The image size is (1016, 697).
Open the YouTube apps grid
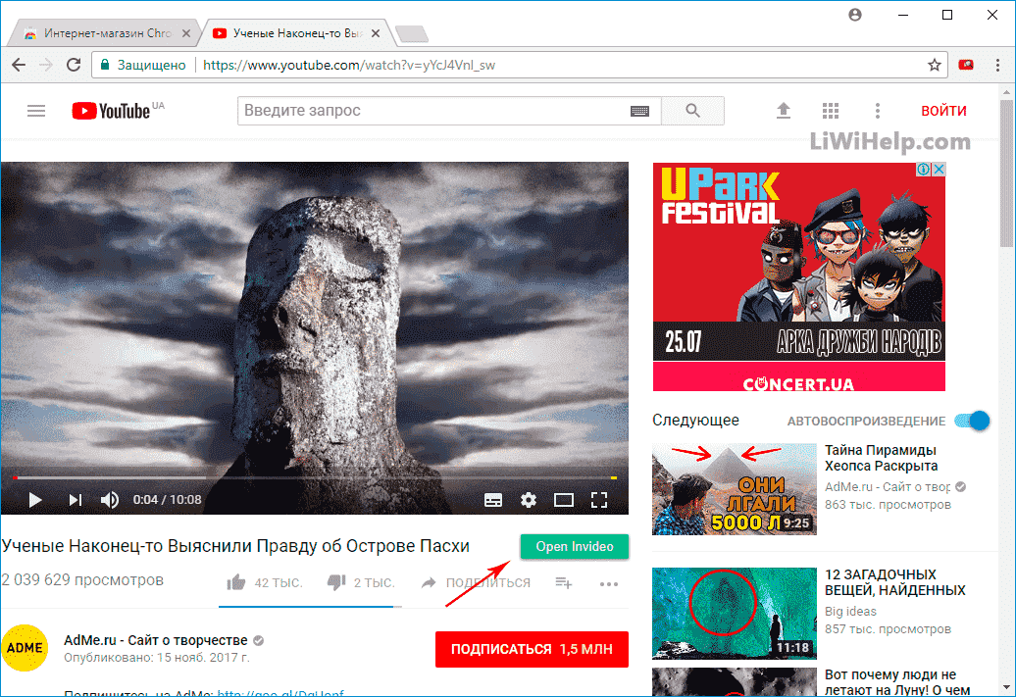[x=831, y=111]
